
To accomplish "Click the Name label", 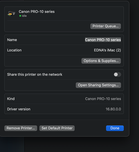I will [12, 40].
